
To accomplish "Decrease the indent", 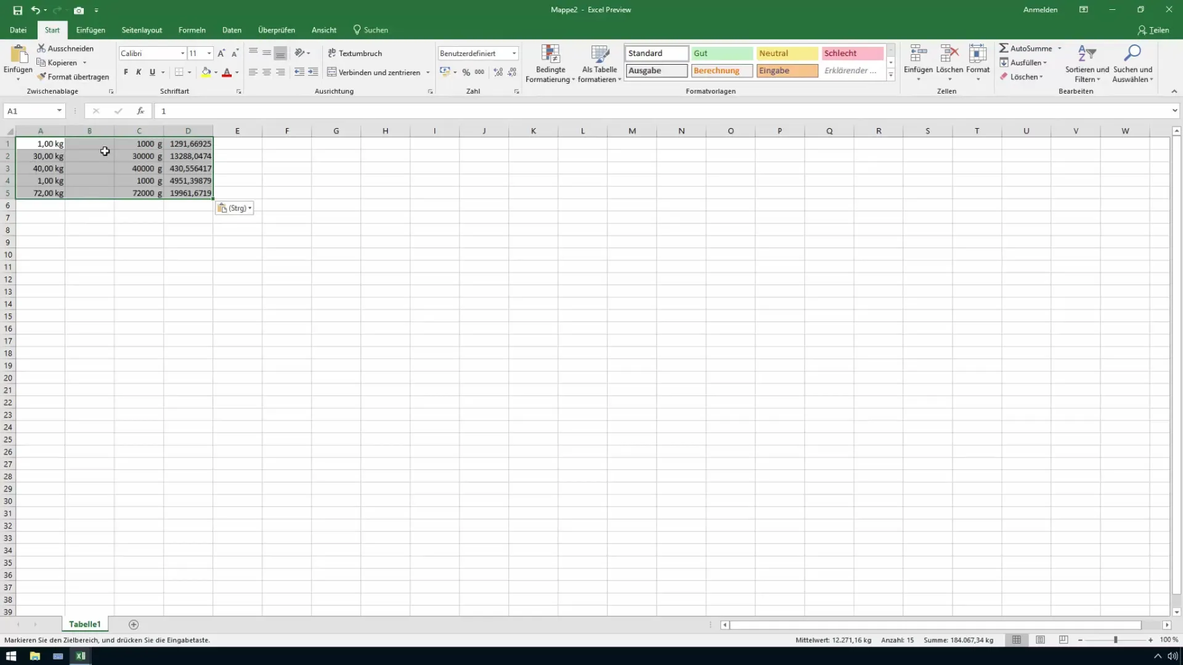I will pyautogui.click(x=299, y=72).
